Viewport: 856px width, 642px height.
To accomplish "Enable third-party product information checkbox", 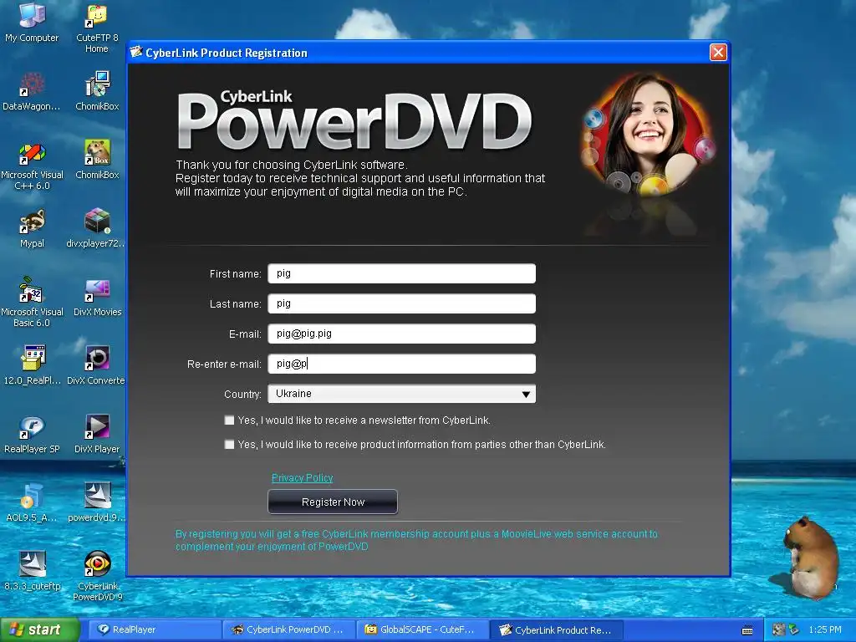I will click(x=229, y=445).
